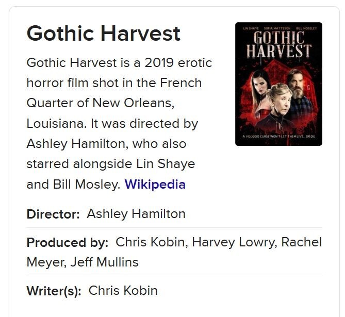Click New Orleans in the description paragraph
Viewport: 345px width, 317px height.
(134, 103)
